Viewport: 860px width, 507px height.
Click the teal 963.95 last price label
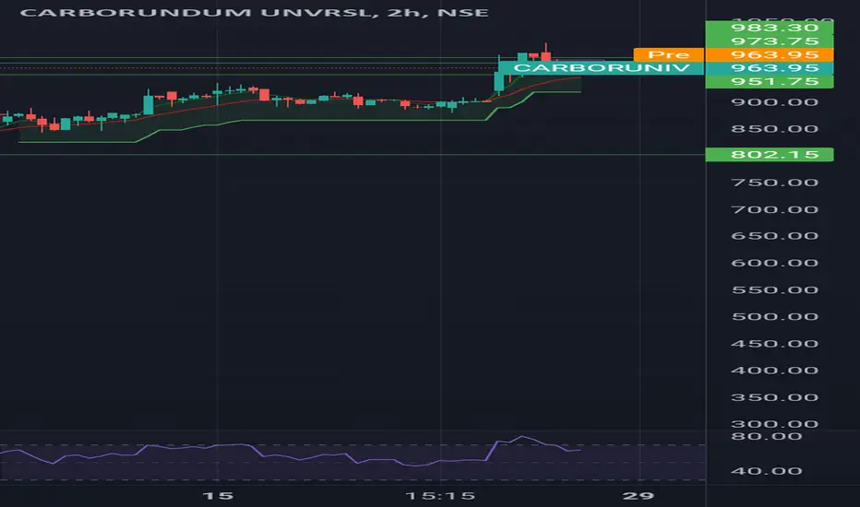(769, 68)
